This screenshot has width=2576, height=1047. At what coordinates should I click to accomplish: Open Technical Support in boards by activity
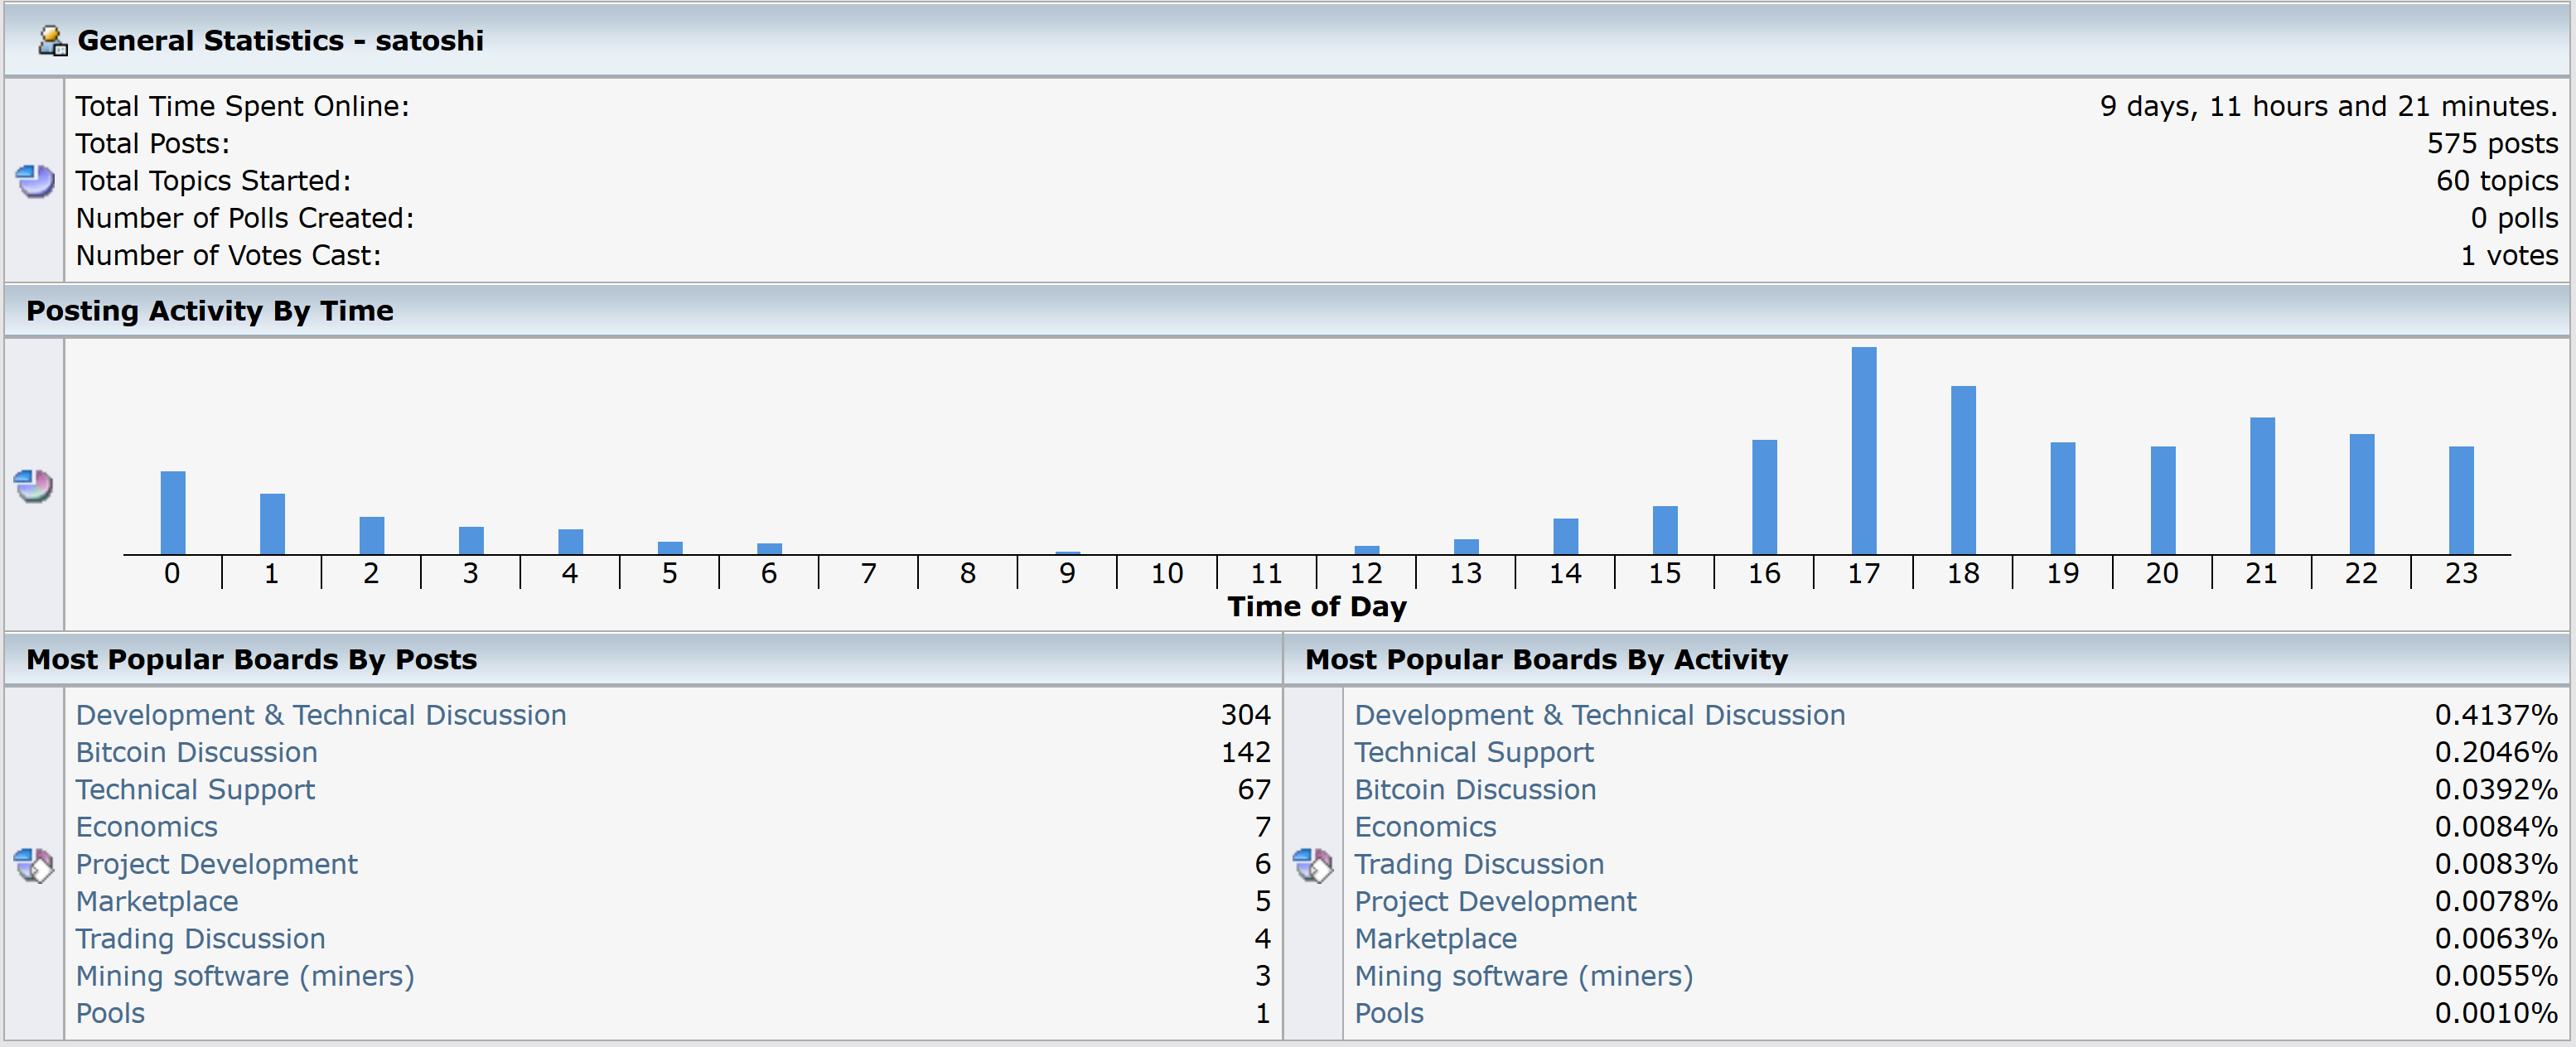click(x=1474, y=752)
